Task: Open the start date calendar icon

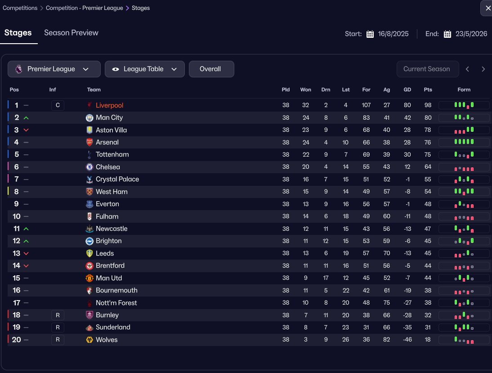Action: tap(370, 34)
